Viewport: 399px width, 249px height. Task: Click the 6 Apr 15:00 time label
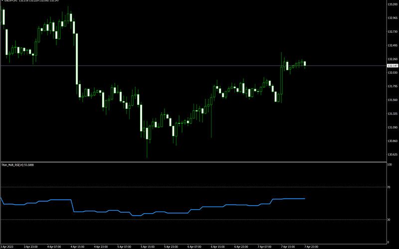click(x=218, y=247)
